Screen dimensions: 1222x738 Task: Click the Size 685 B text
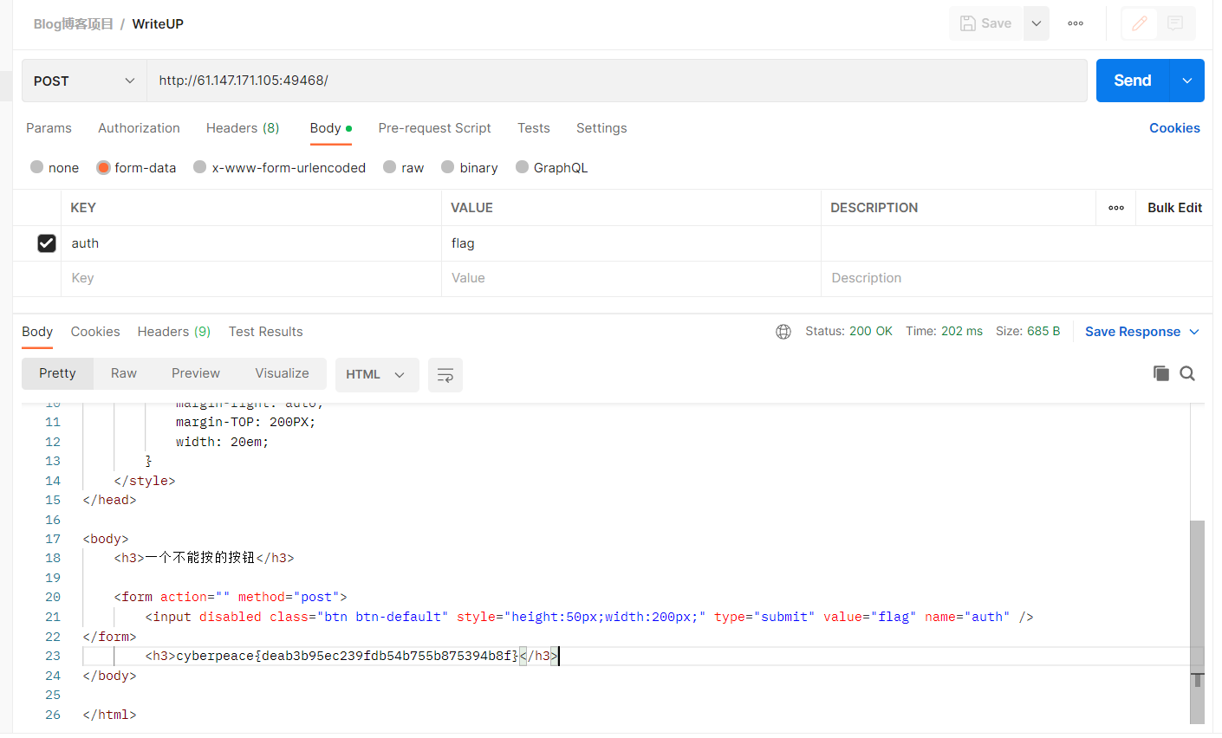point(1028,332)
